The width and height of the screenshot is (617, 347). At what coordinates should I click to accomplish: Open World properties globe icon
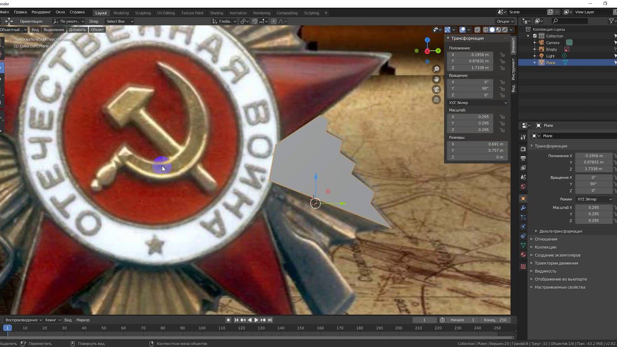click(x=523, y=187)
